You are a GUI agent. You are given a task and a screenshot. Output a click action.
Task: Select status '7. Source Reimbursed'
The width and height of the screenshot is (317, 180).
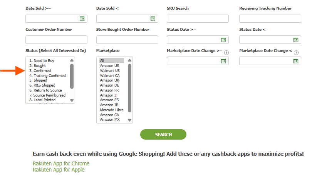[x=47, y=95]
